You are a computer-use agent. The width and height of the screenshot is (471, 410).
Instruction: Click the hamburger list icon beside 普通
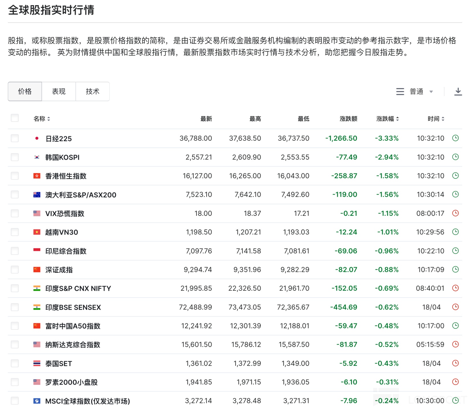point(400,91)
